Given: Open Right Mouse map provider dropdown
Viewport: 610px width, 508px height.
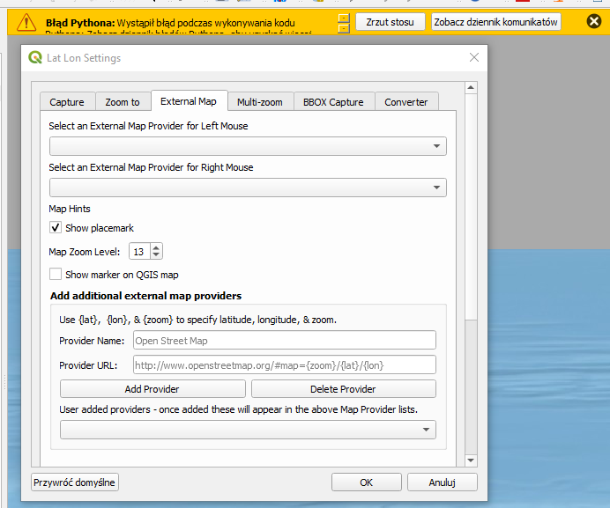Looking at the screenshot, I should click(248, 188).
